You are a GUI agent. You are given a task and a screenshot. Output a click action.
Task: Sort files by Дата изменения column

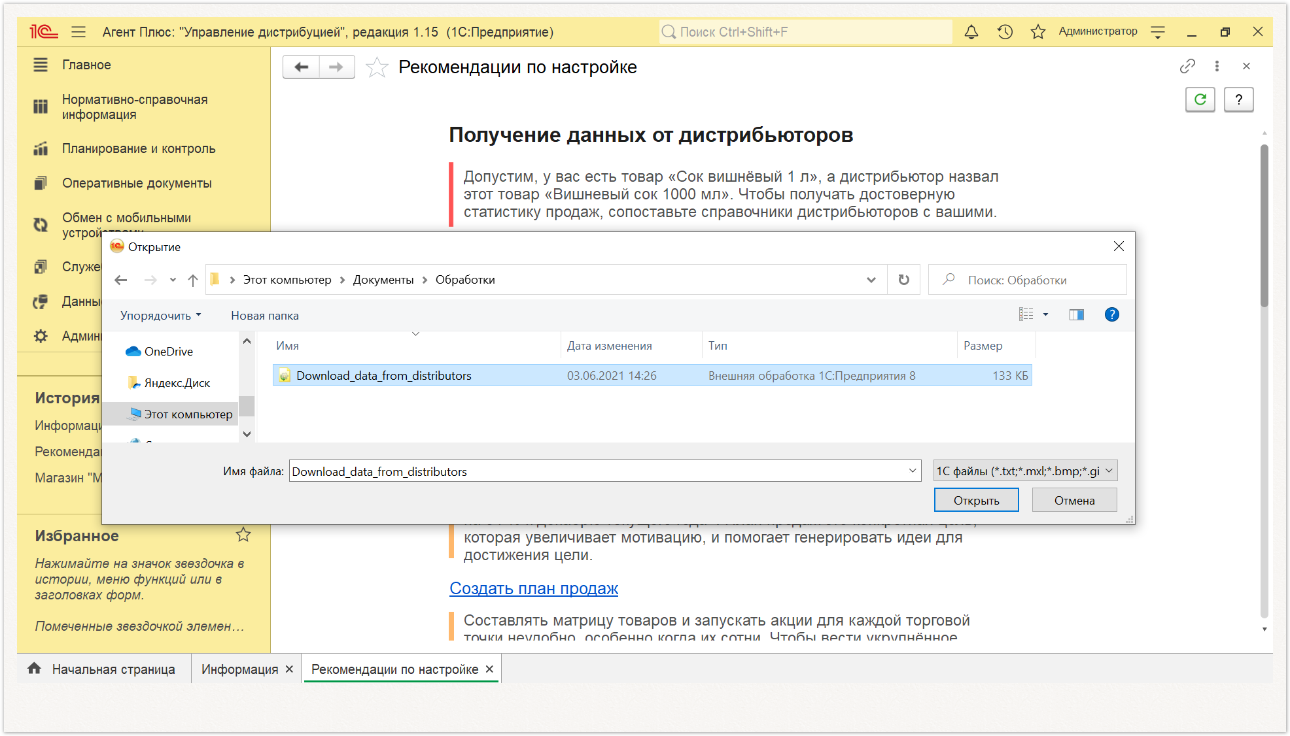(631, 346)
